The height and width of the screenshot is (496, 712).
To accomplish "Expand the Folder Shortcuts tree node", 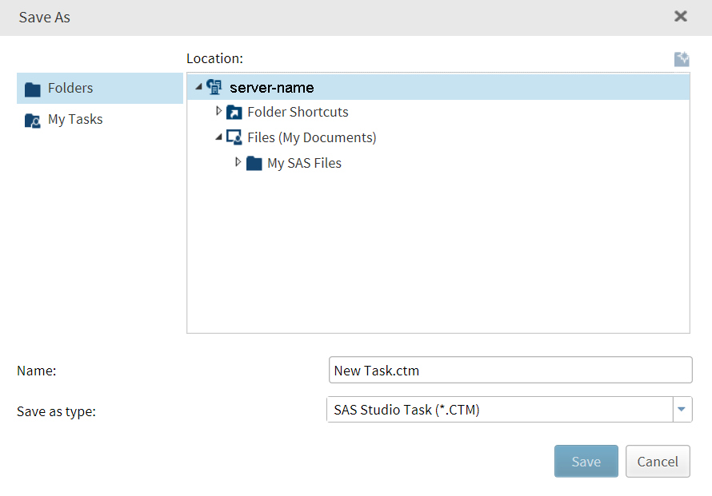I will [218, 112].
